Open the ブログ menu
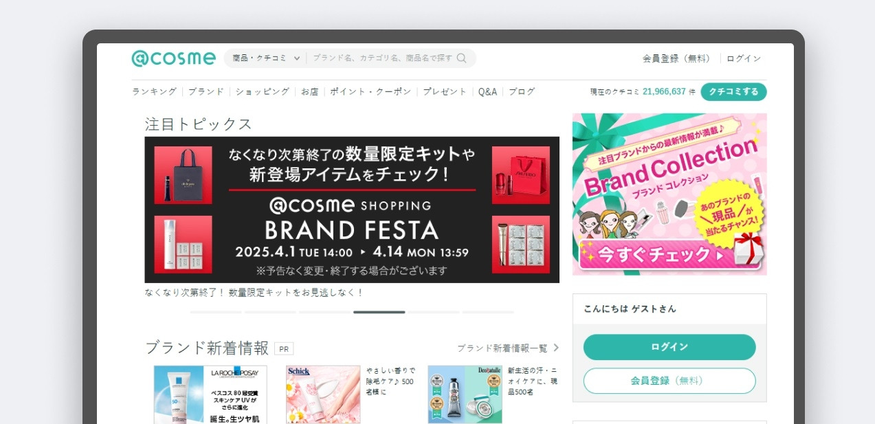Image resolution: width=875 pixels, height=424 pixels. (522, 91)
